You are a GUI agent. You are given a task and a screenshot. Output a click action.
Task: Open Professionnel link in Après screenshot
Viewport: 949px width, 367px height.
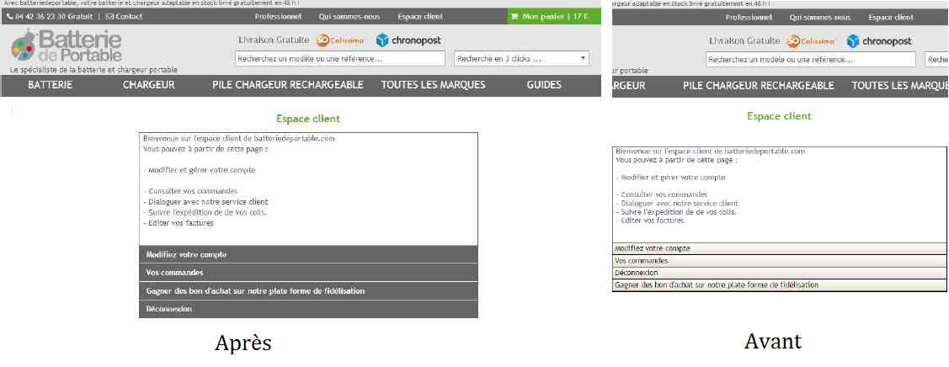pyautogui.click(x=279, y=17)
